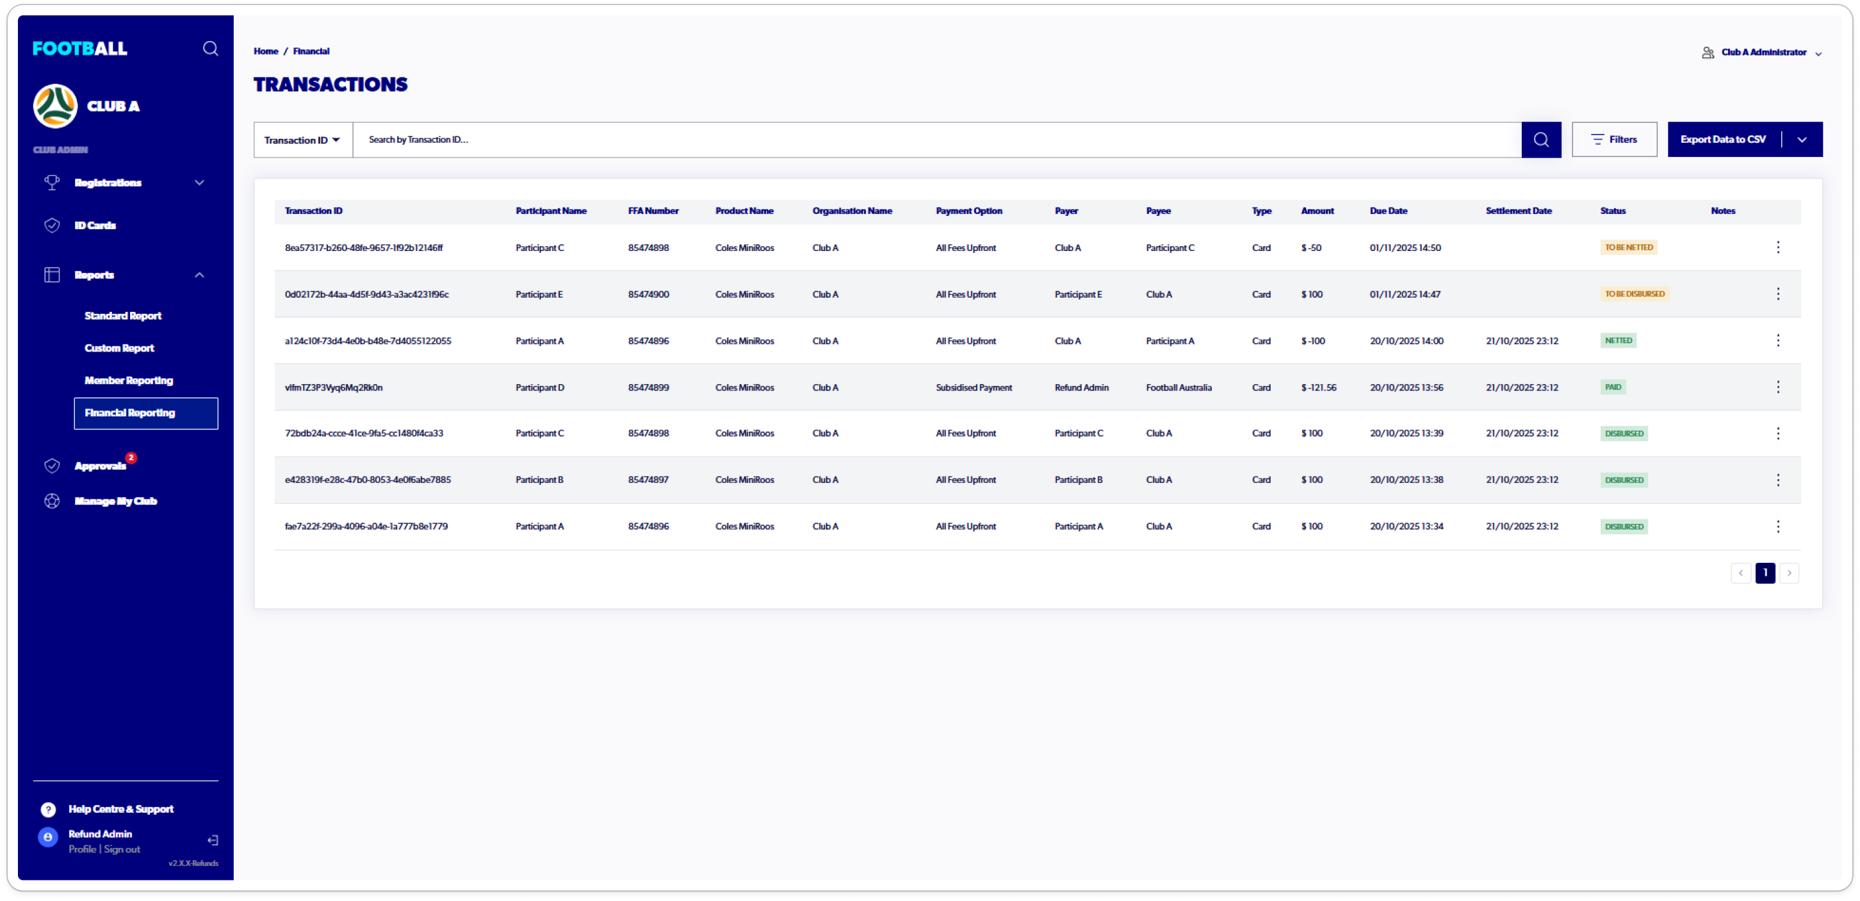Click the blue search submit button
The width and height of the screenshot is (1860, 901).
1541,140
